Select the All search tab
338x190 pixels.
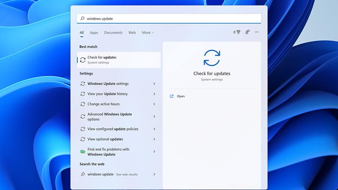point(82,33)
